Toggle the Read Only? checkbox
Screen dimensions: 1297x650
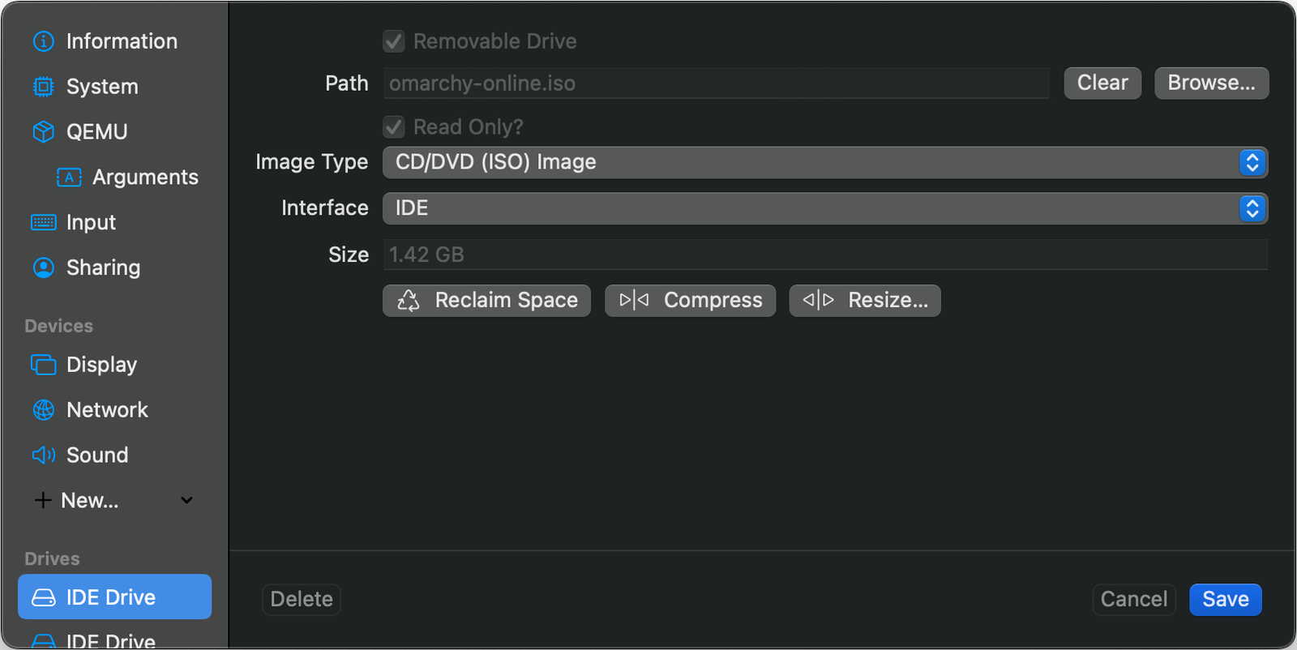click(x=394, y=127)
